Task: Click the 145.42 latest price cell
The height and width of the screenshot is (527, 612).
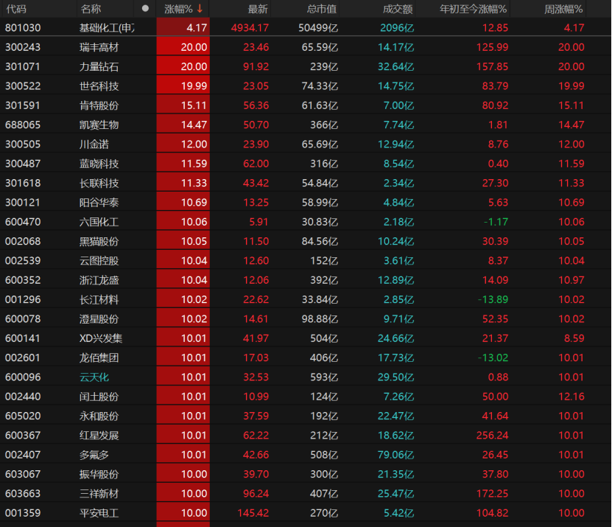Action: coord(253,513)
